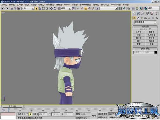Toggle the yellow Selection Lock icon
This screenshot has height=120, width=160.
30,114
